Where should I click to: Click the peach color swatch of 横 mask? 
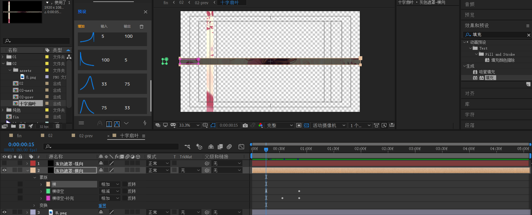(x=48, y=184)
